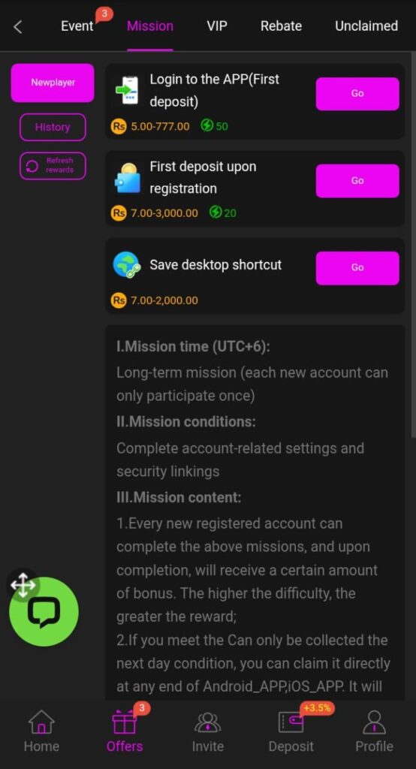
Task: Select the Newplayer category button
Action: click(x=53, y=83)
